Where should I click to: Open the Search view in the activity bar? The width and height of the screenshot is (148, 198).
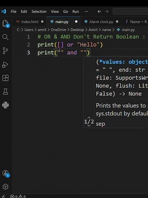5,37
